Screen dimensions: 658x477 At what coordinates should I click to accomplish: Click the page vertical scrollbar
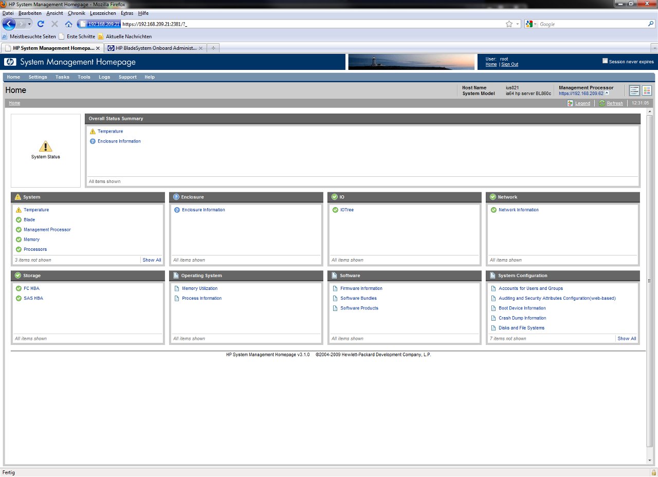[650, 281]
